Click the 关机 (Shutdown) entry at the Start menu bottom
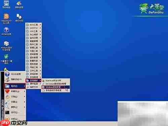168x126 pixels. click(15, 119)
